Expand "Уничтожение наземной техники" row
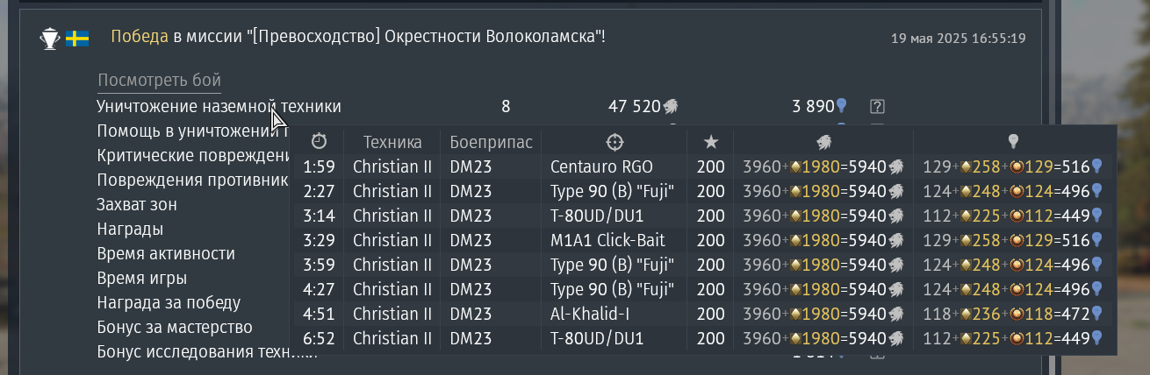1150x375 pixels. (x=219, y=107)
